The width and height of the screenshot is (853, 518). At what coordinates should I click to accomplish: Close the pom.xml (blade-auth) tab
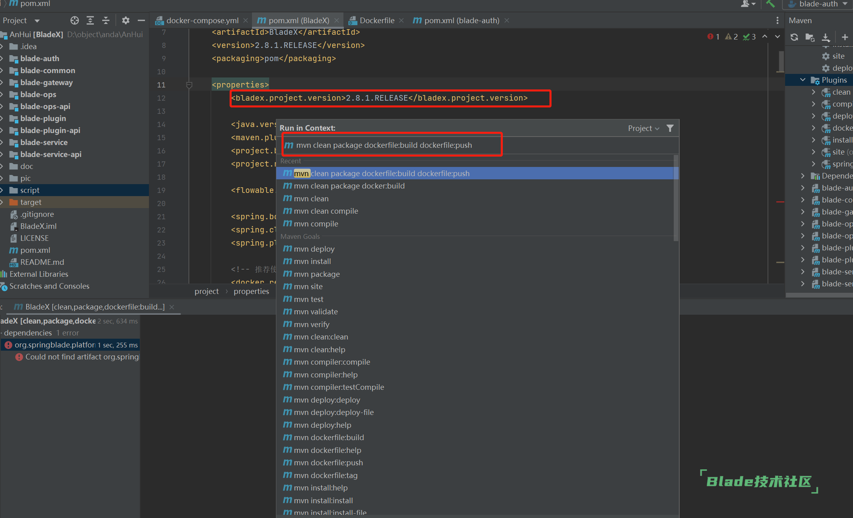point(507,20)
